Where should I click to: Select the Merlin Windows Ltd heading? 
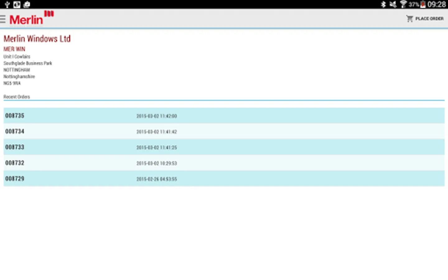pyautogui.click(x=37, y=39)
